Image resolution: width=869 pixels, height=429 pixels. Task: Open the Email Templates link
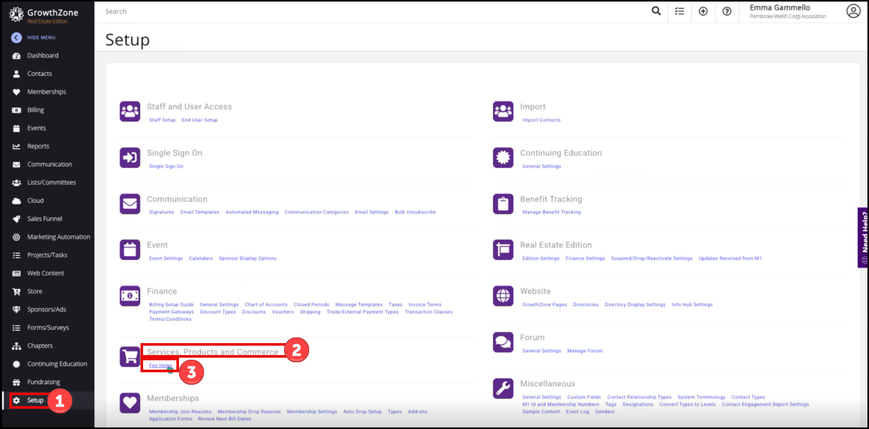point(200,212)
